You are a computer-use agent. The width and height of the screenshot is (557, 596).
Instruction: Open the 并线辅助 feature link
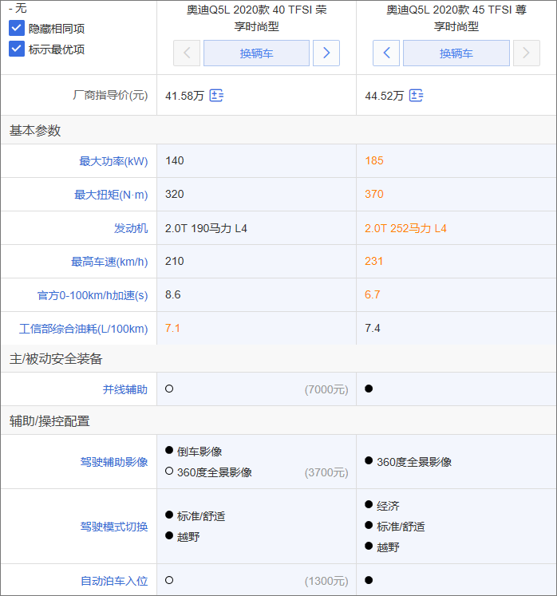coord(125,389)
